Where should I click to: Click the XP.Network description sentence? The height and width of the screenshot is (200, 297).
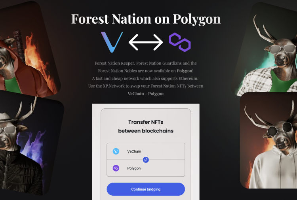tap(146, 86)
